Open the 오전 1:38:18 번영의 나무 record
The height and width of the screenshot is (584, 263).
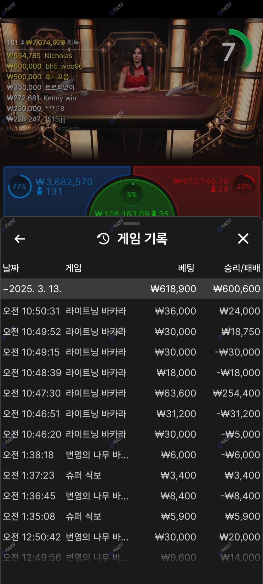[131, 455]
